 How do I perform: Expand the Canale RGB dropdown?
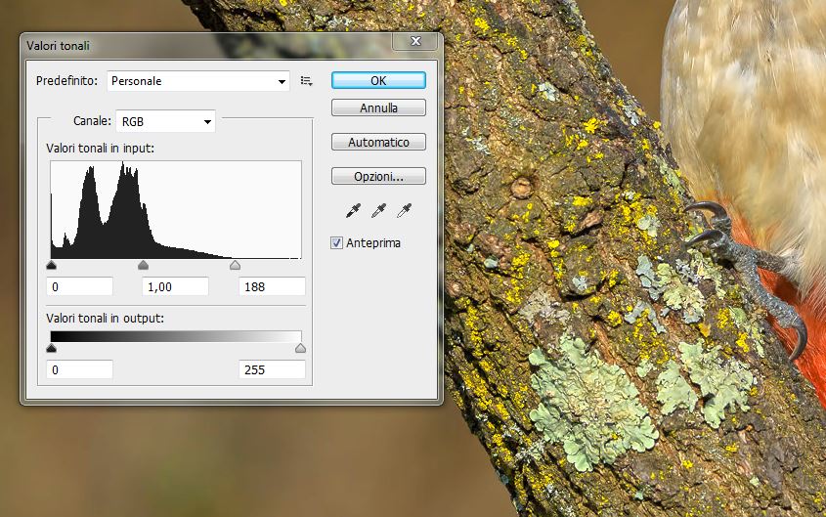point(165,121)
